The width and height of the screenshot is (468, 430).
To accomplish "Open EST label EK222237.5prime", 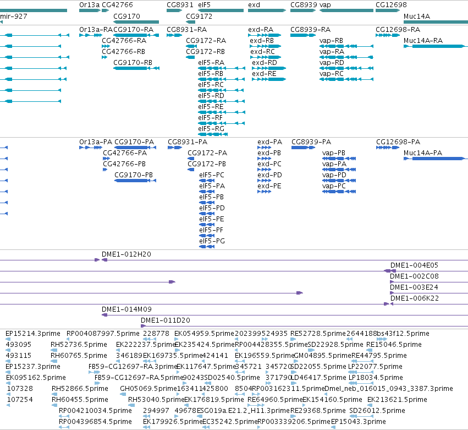I will pyautogui.click(x=146, y=345).
